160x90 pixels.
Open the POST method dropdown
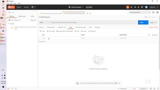tap(45, 22)
